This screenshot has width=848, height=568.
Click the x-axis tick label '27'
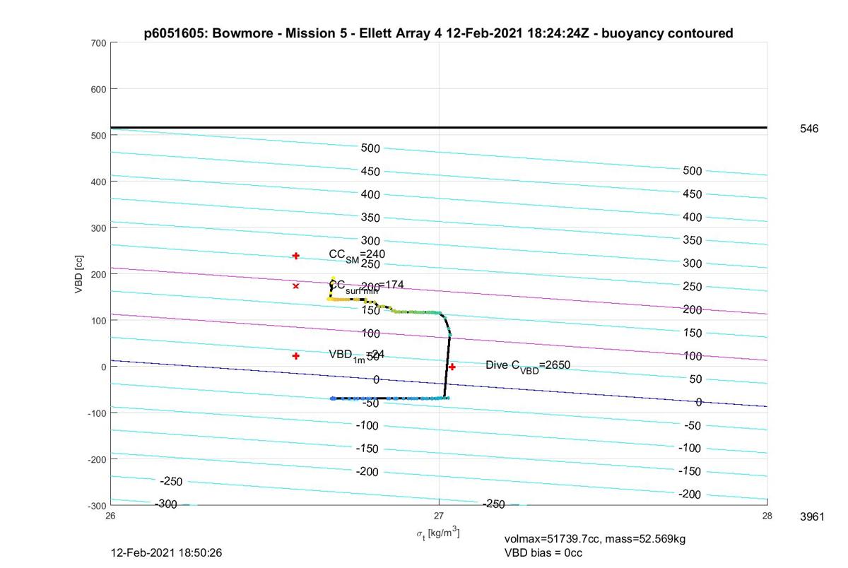point(439,516)
